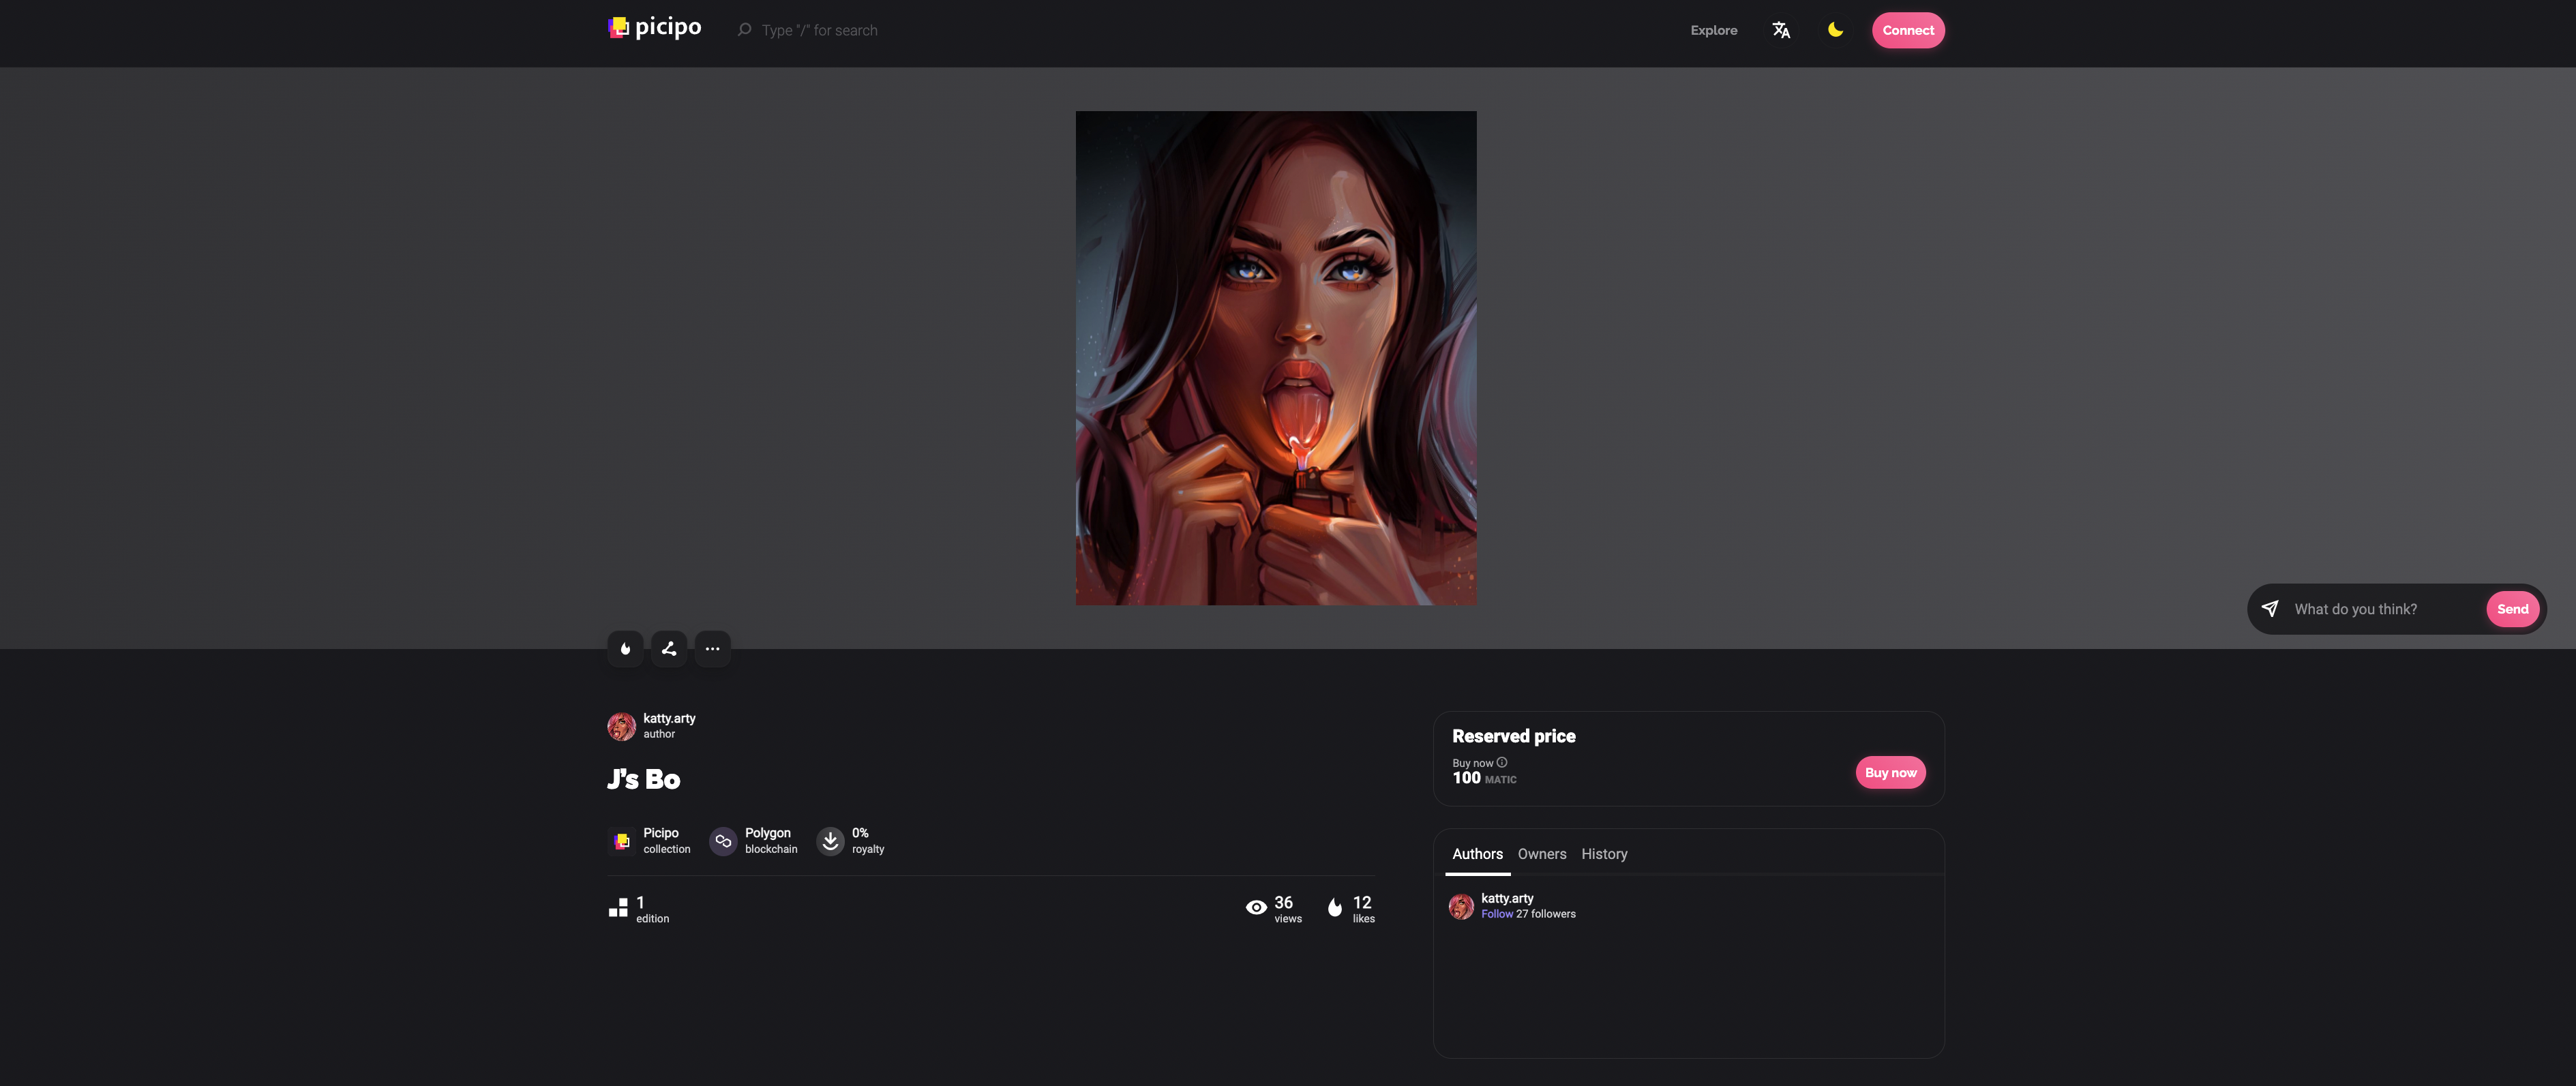Screen dimensions: 2576x1086
Task: Click the 'Reserved price' heading
Action: 1512,736
